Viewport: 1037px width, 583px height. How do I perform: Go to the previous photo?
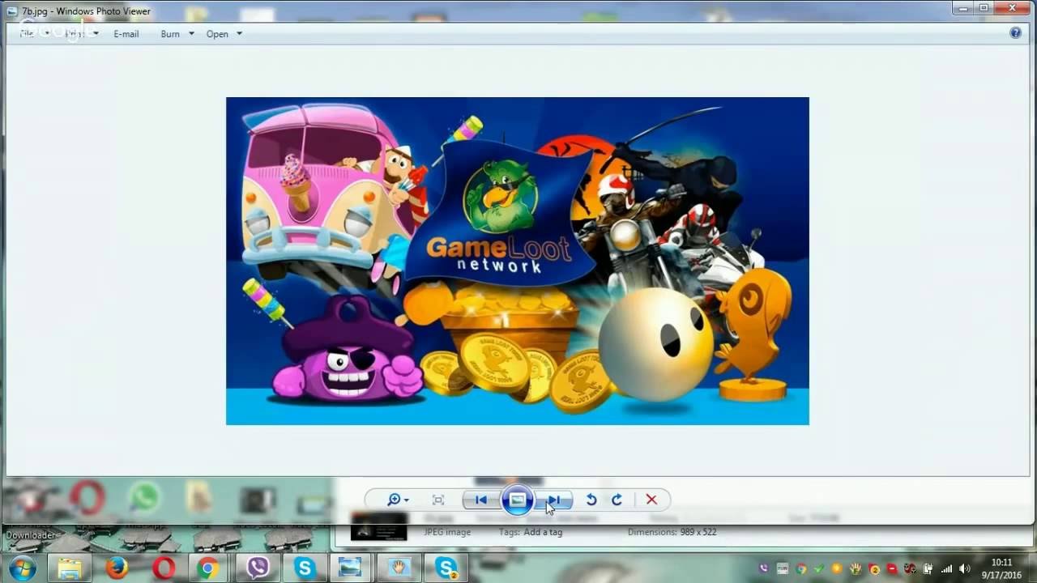click(481, 500)
